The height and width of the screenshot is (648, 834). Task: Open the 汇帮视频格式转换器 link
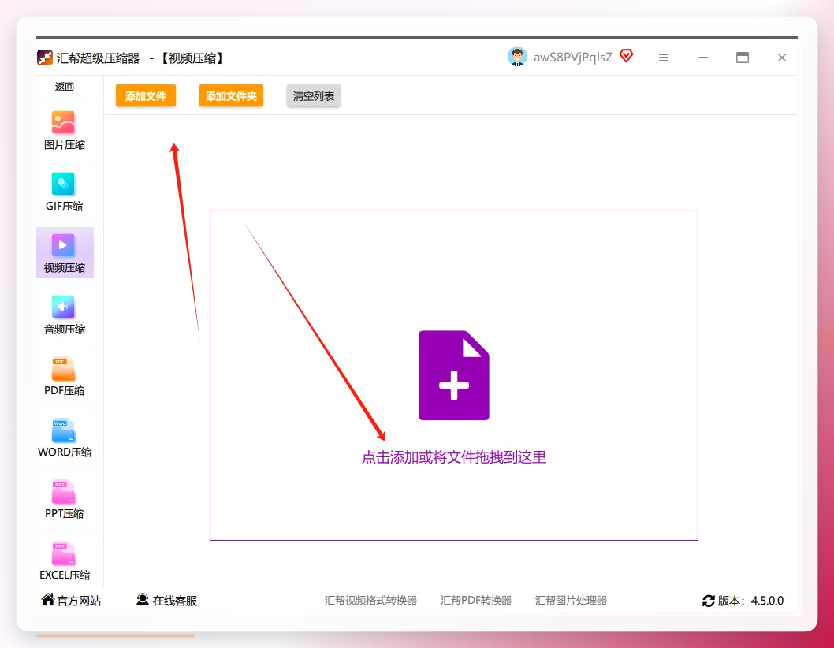370,601
